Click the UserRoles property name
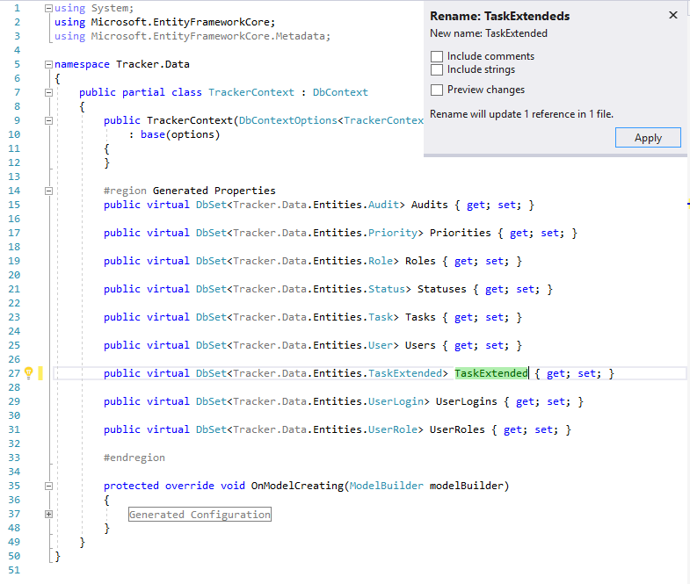690x584 pixels. (457, 429)
